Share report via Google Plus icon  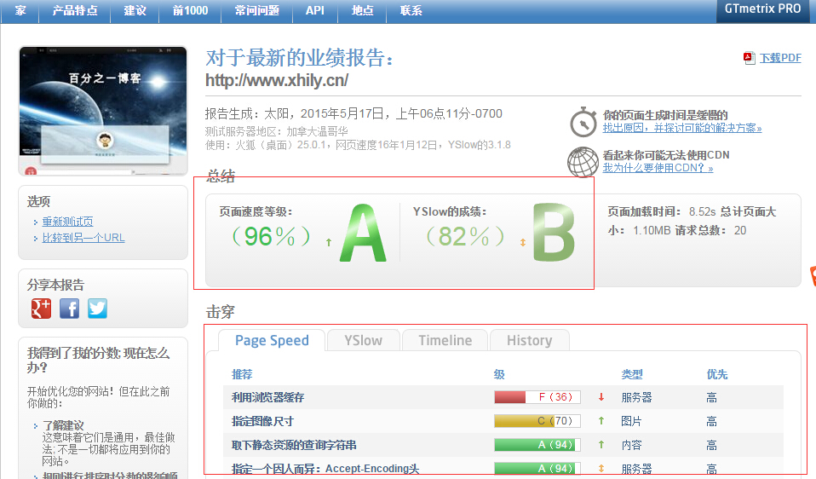click(x=42, y=309)
